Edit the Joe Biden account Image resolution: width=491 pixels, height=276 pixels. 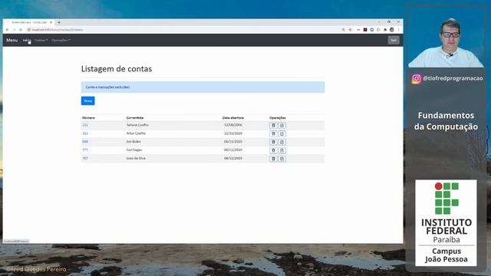(282, 142)
